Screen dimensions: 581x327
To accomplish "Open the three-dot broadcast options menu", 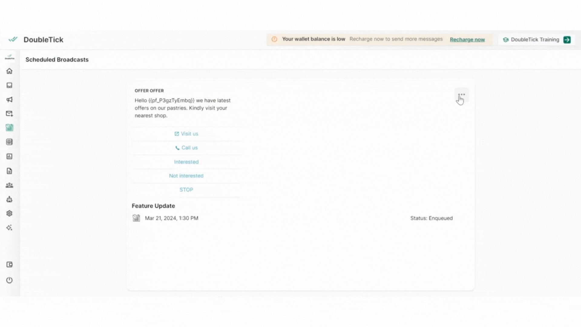I will coord(461,95).
